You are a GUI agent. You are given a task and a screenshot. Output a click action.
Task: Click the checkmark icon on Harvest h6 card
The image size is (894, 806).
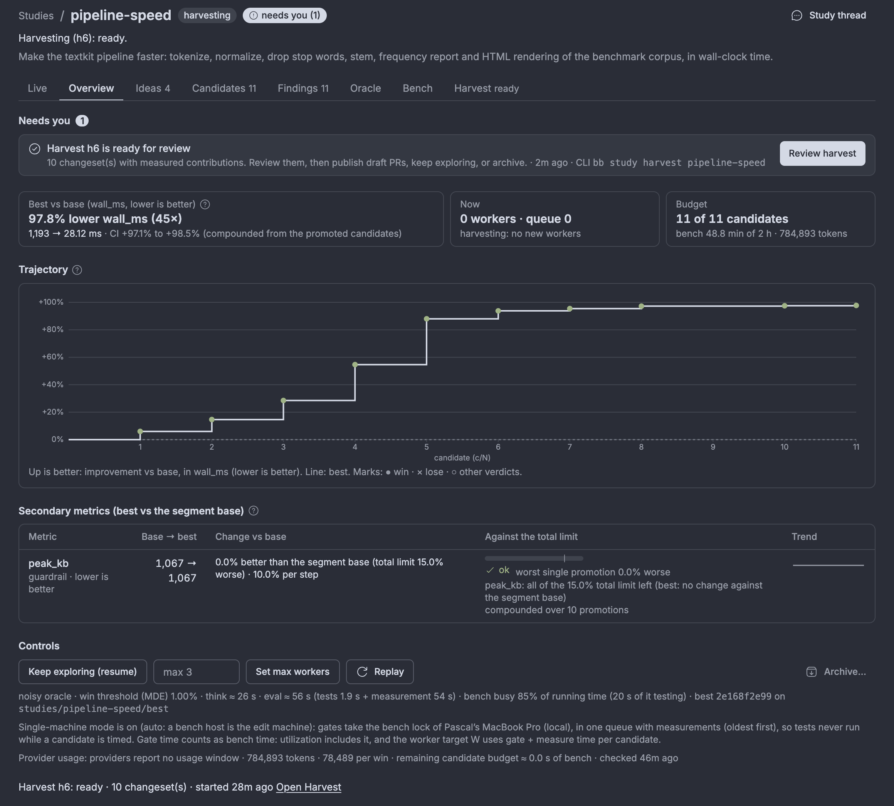pos(35,149)
